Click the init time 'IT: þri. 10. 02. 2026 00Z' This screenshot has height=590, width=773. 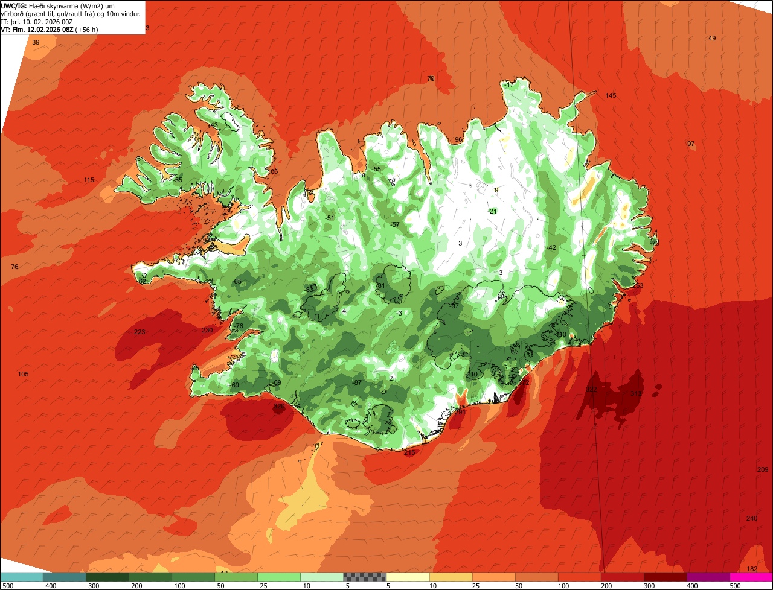(x=37, y=21)
